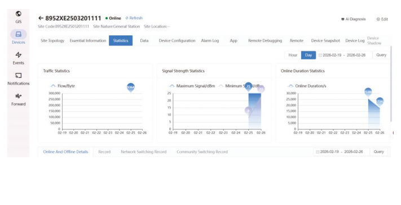Viewport: 401px width, 205px height.
Task: Toggle Minimum Signal legend marker
Action: (221, 86)
